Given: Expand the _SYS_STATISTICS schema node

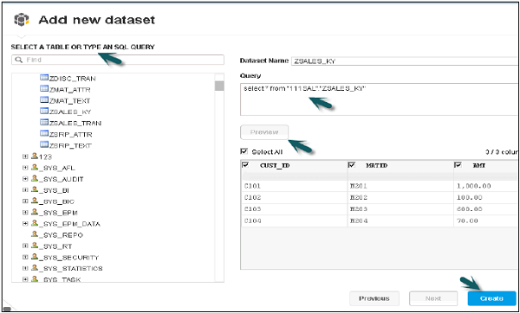Looking at the screenshot, I should [x=25, y=268].
